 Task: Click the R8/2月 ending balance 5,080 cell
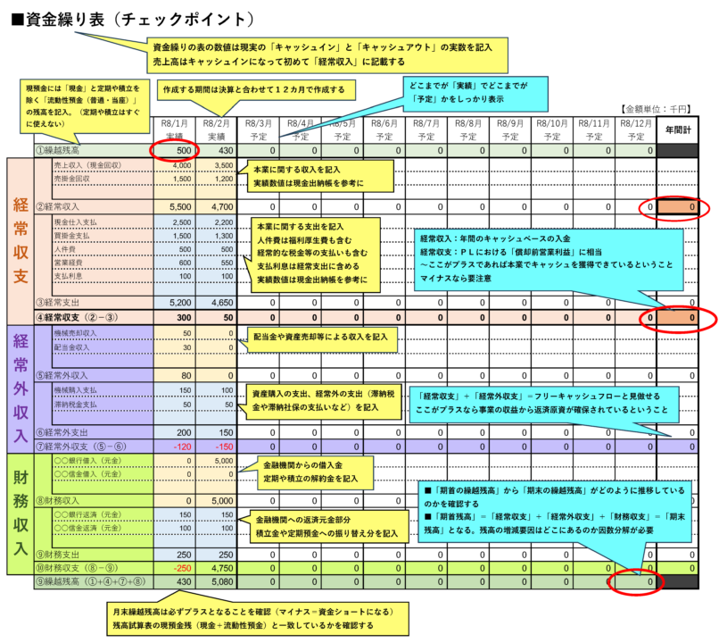click(217, 582)
